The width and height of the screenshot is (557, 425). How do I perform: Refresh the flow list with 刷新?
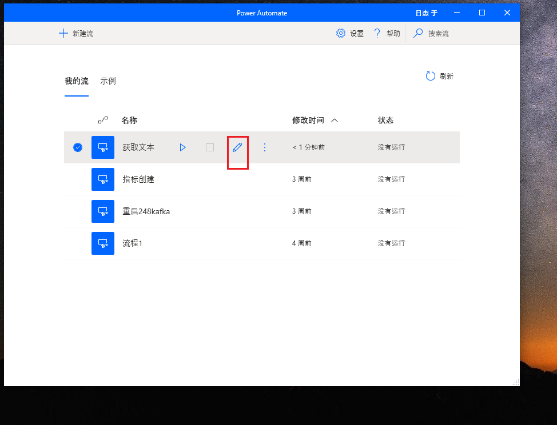click(440, 76)
